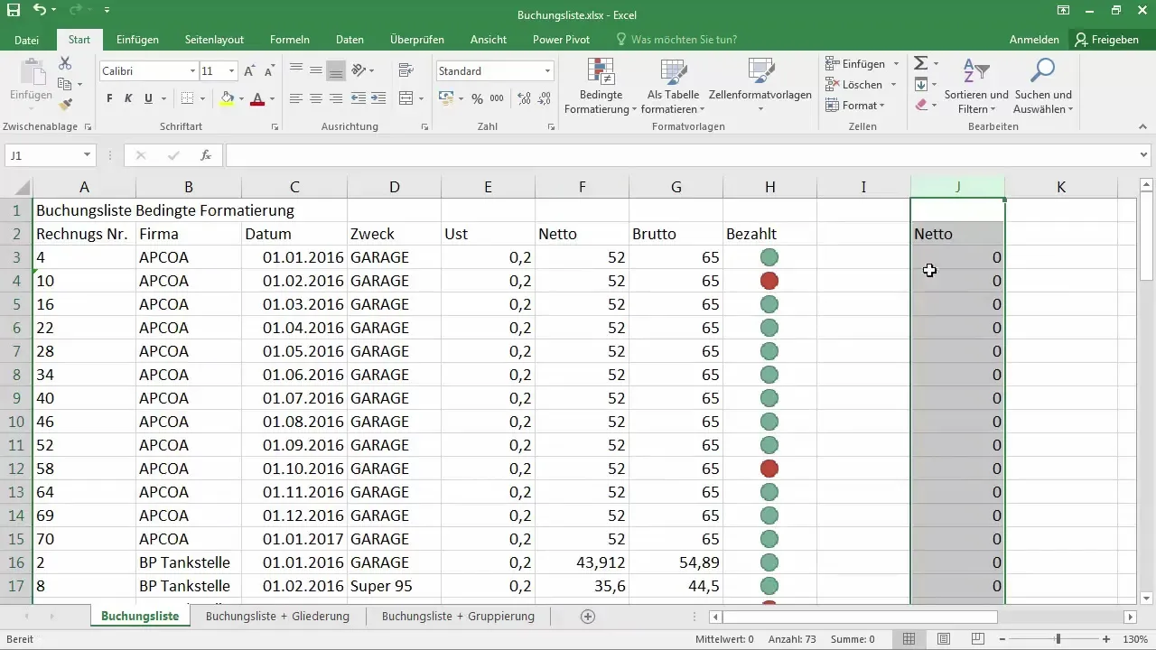
Task: Open the Sortieren und Filtern menu
Action: click(x=976, y=87)
